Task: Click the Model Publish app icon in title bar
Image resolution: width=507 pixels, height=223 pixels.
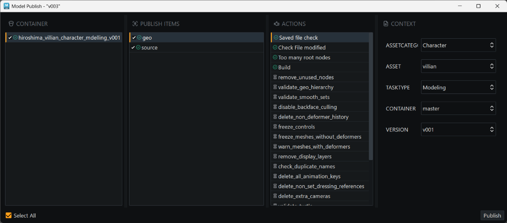Action: [6, 6]
